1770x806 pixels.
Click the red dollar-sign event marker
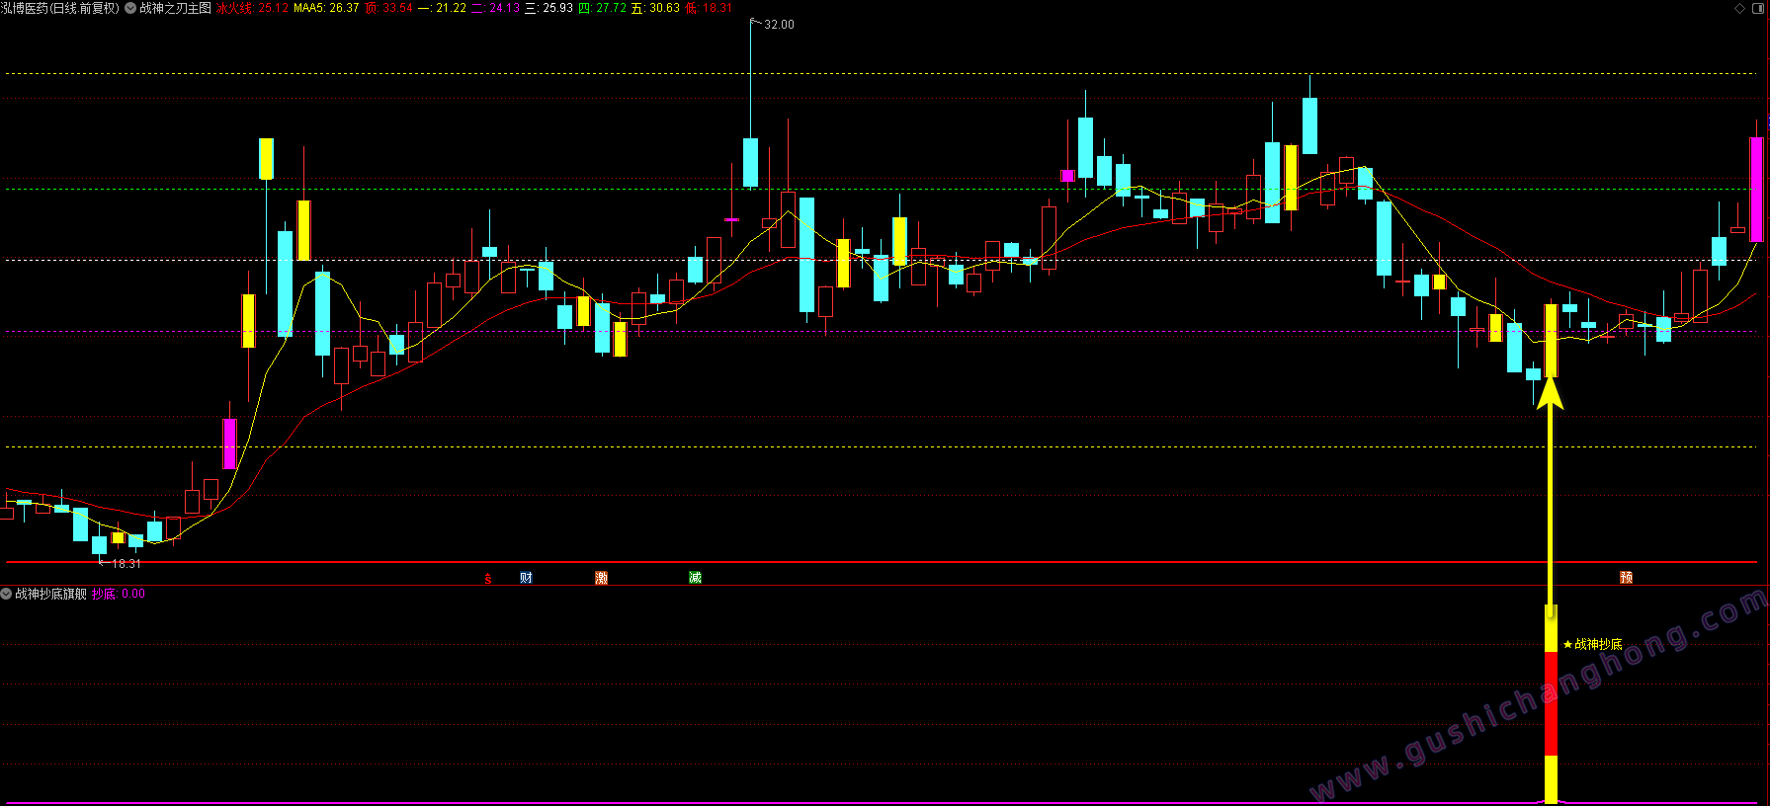coord(488,578)
